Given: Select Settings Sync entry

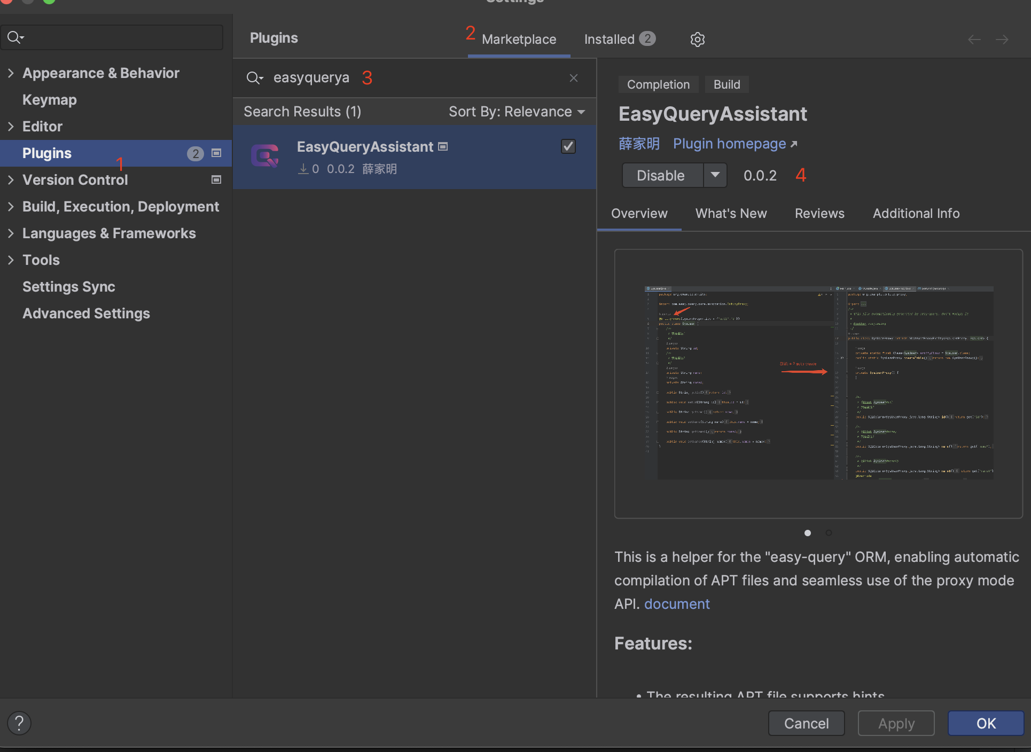Looking at the screenshot, I should click(x=68, y=287).
